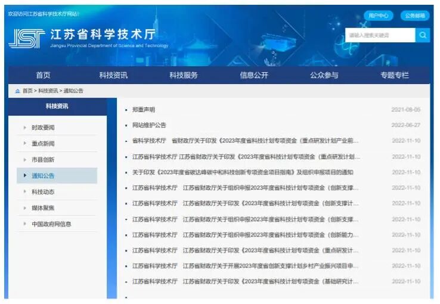Viewport: 440px width, 304px height.
Task: Open 基础研究计划 专项资金 notice
Action: click(x=246, y=281)
